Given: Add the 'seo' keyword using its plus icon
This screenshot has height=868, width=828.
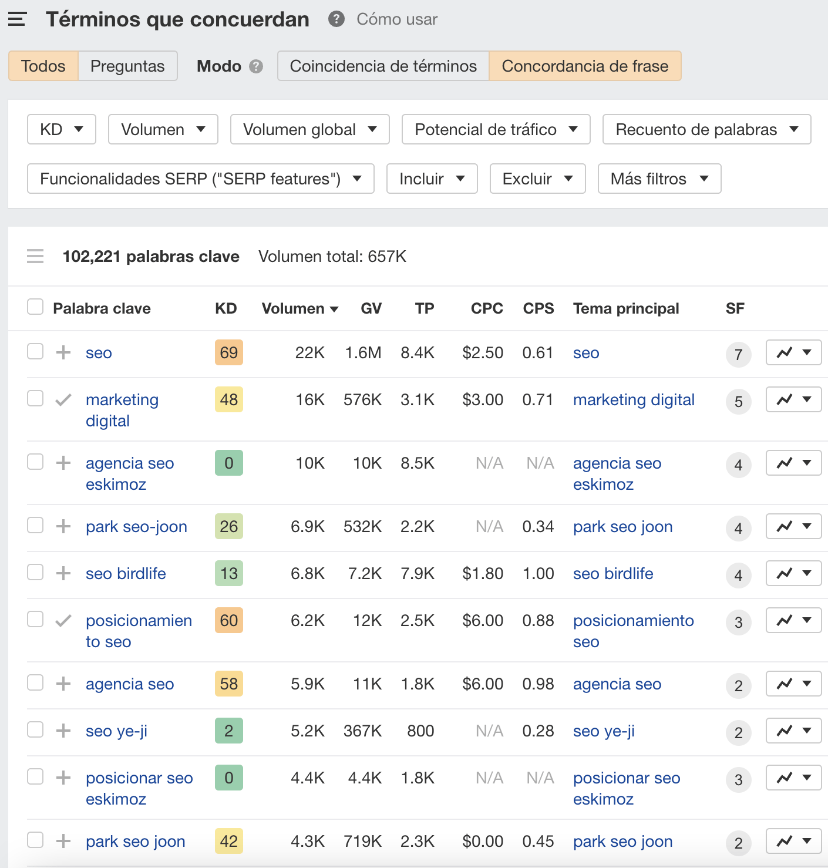Looking at the screenshot, I should [63, 352].
